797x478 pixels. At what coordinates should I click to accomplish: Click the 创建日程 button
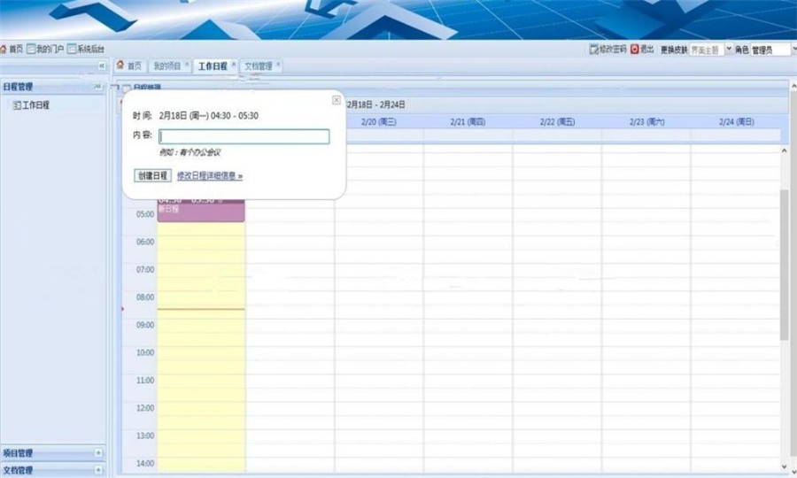pyautogui.click(x=152, y=175)
